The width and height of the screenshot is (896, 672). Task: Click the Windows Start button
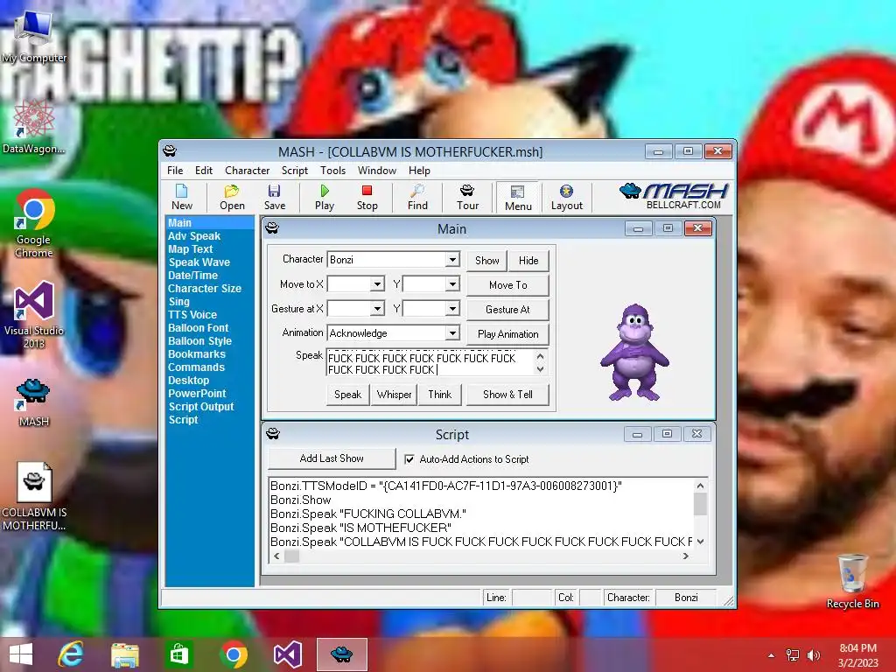click(21, 654)
